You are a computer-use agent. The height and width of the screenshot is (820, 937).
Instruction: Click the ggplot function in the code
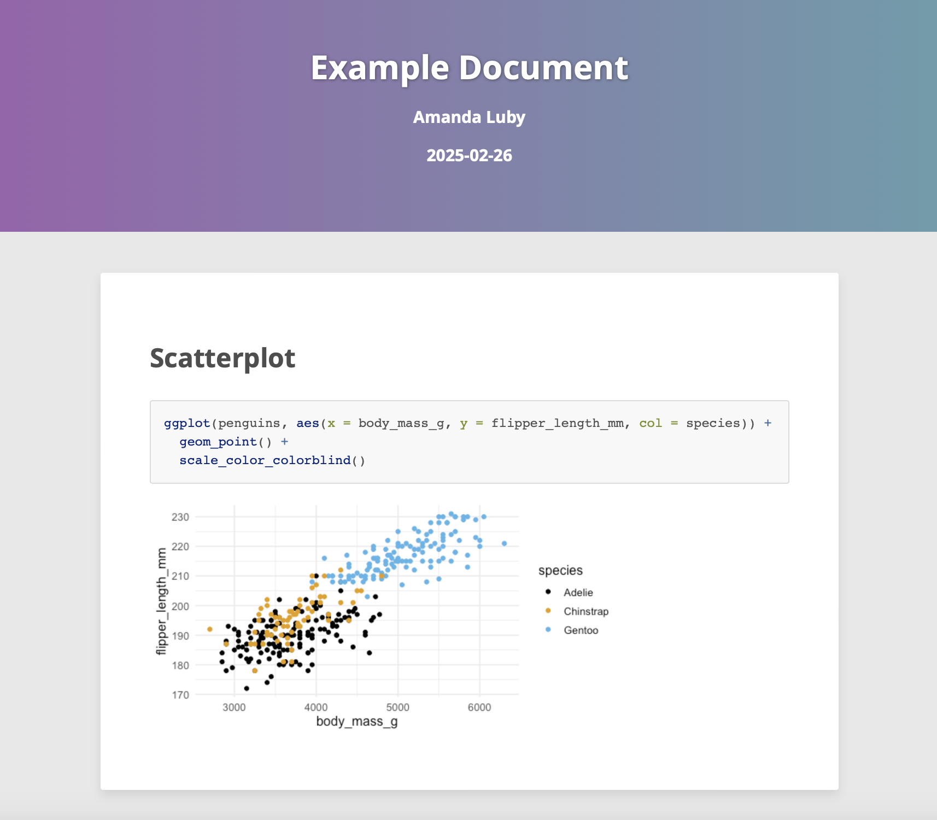point(187,423)
